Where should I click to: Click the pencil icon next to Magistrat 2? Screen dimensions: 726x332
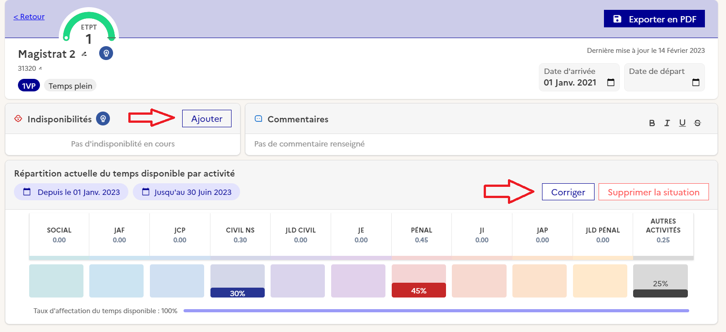(x=84, y=54)
